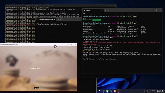Open the headset icon in system tray

[145, 91]
